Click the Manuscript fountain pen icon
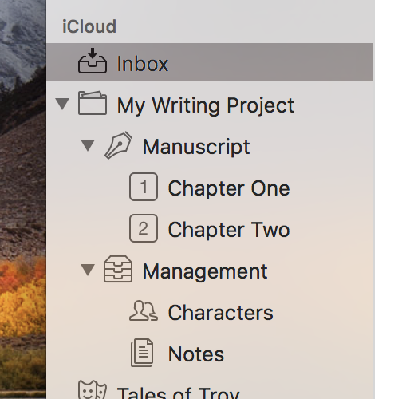Screen dimensions: 402x399 click(x=118, y=145)
